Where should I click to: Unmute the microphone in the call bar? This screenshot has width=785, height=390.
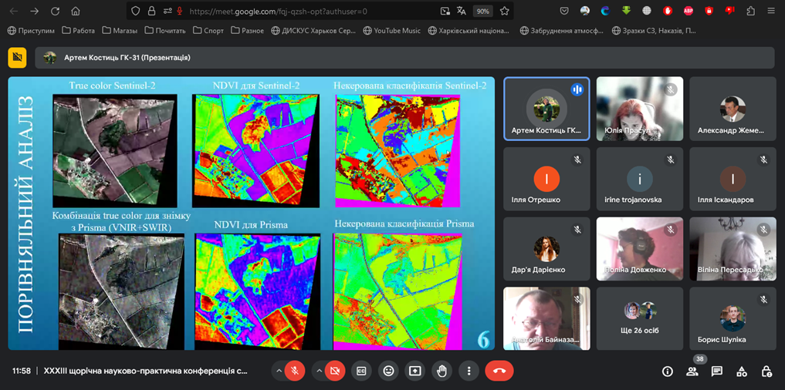click(294, 371)
